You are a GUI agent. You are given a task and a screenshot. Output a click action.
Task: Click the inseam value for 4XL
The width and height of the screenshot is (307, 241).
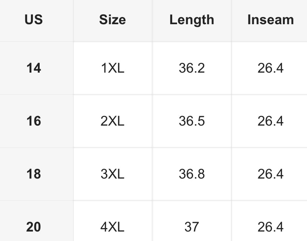point(270,227)
